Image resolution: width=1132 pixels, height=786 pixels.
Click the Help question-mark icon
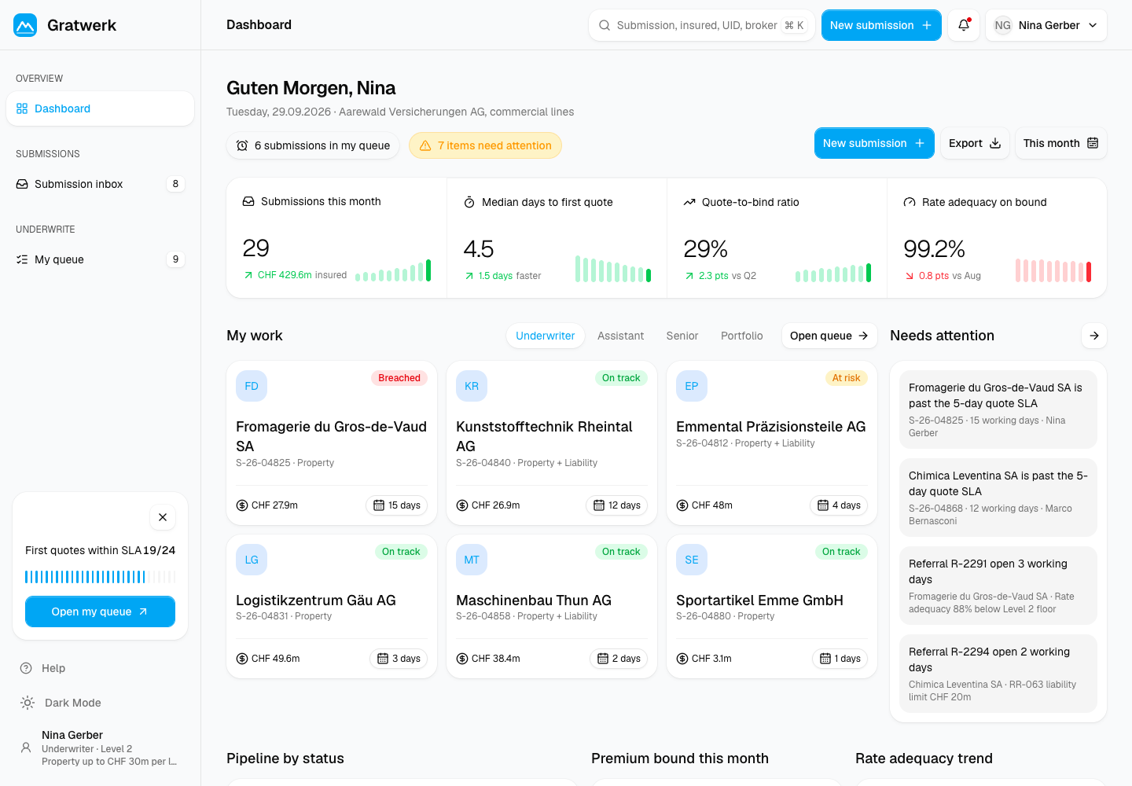(26, 668)
